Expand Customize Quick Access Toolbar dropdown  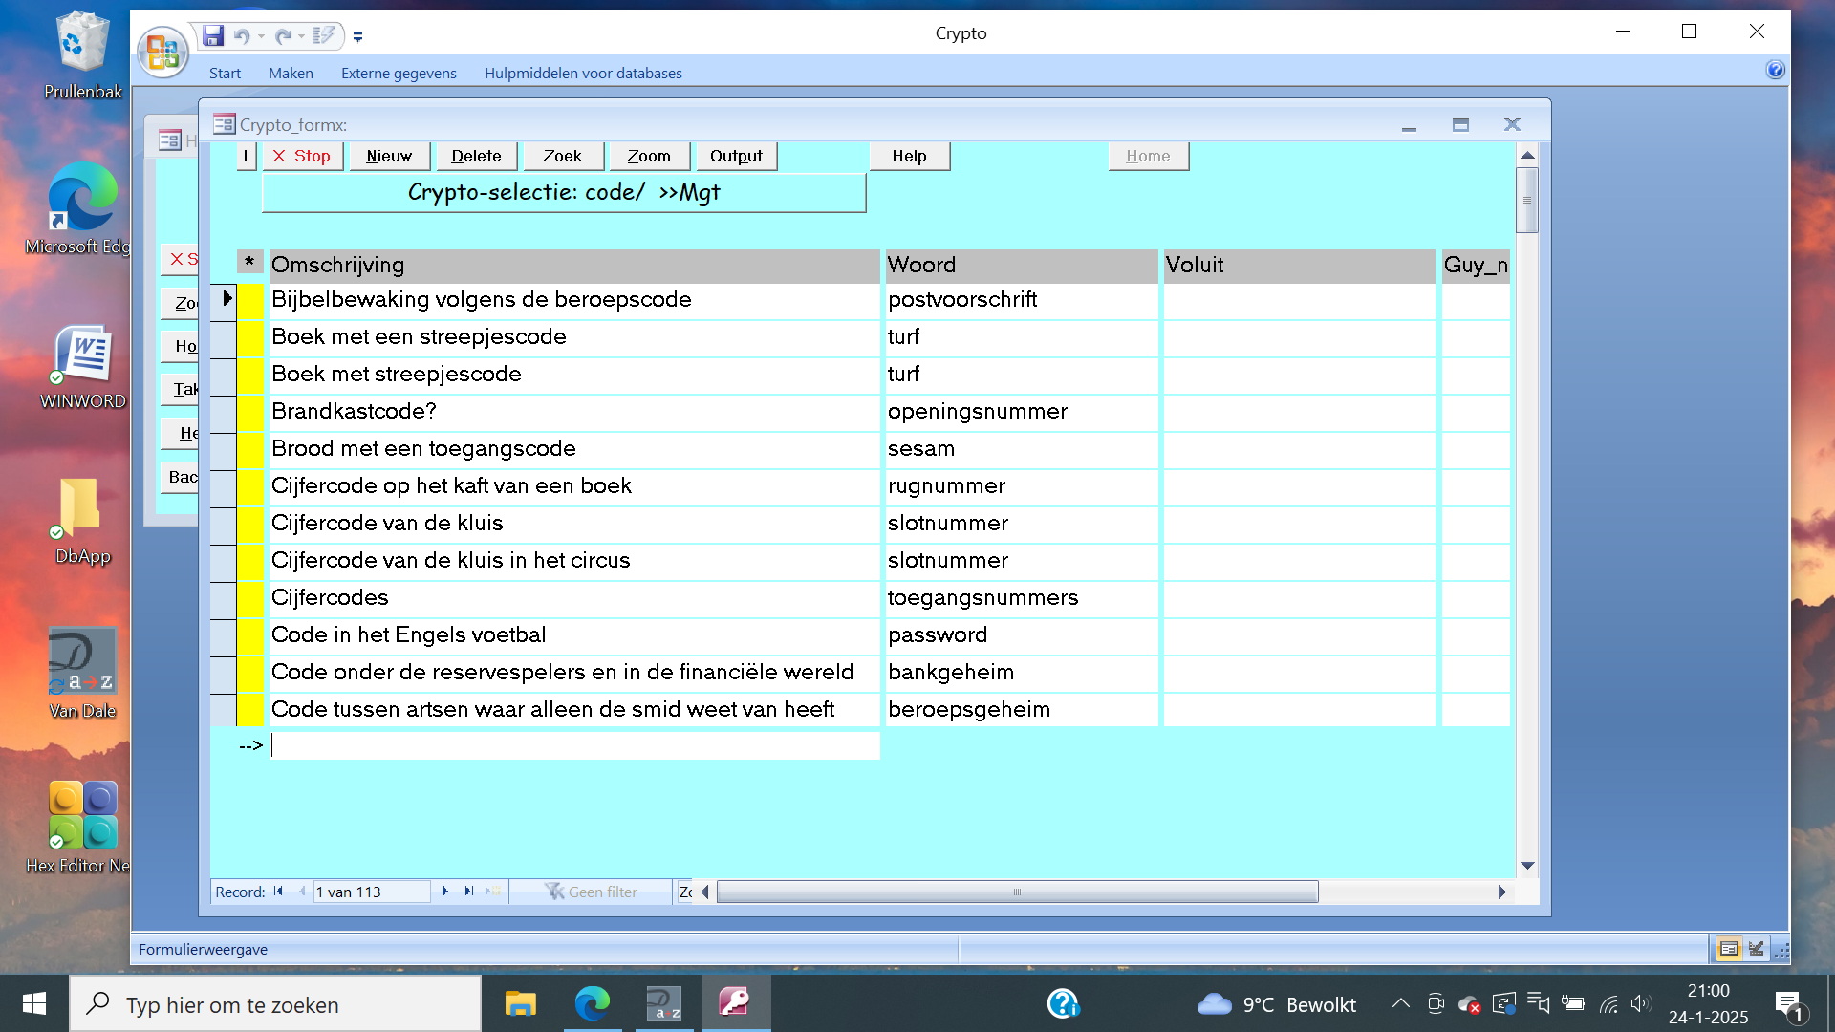(357, 37)
